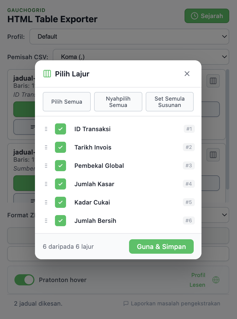Click the speech bubble icon beside Laporkan masalah pengekstrakan
This screenshot has width=237, height=319.
tap(126, 303)
